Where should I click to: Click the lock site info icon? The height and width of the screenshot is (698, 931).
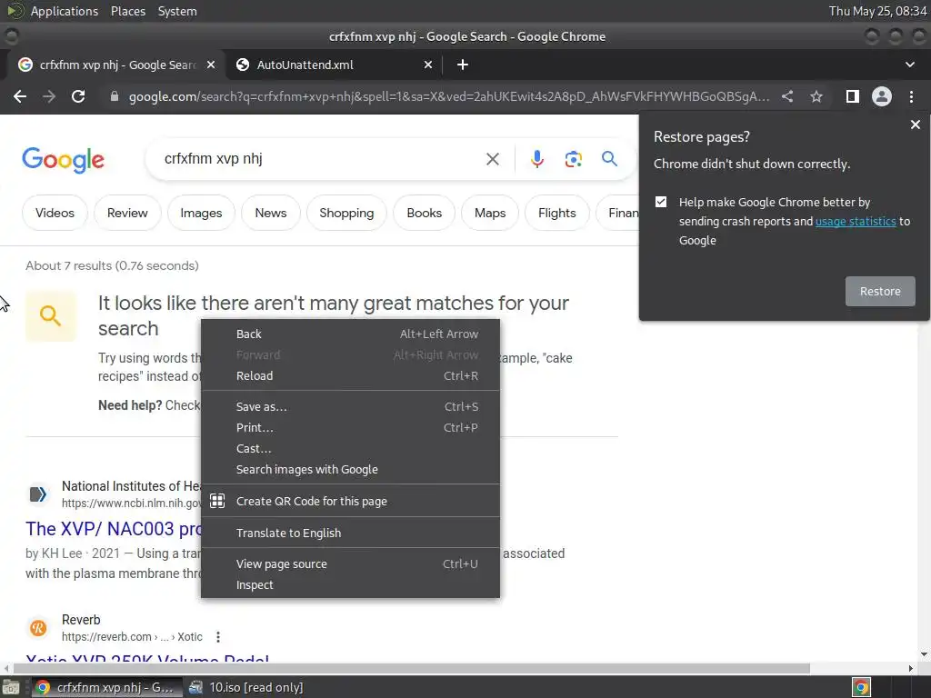pos(114,96)
